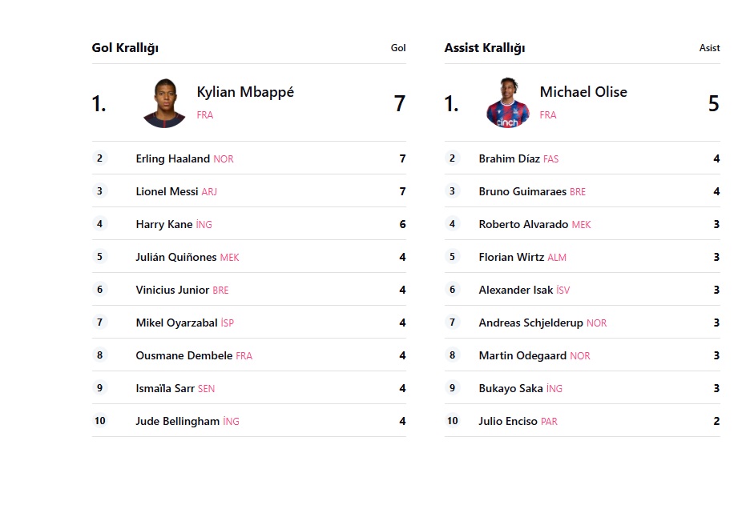Click Michael Olise's player photo

[508, 102]
